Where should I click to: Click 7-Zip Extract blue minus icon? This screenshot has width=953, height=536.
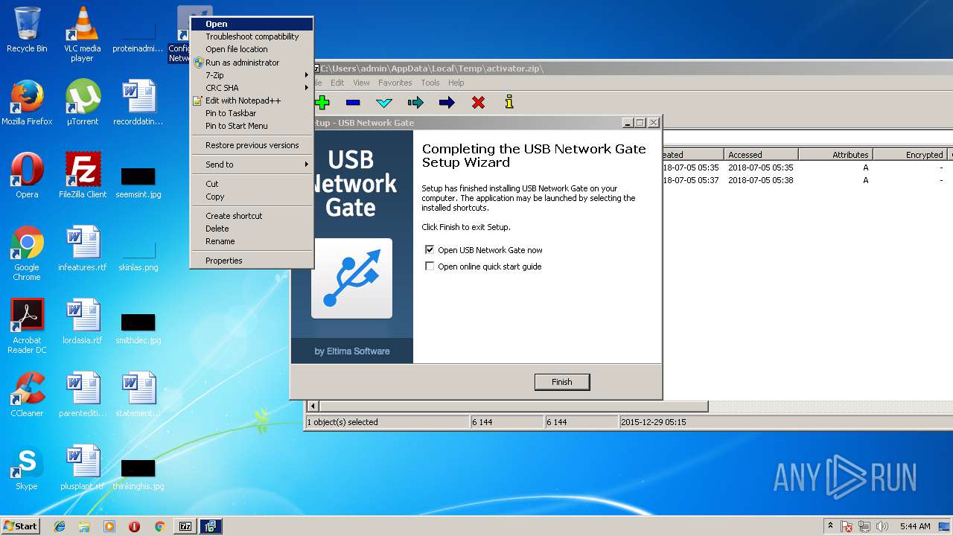353,103
